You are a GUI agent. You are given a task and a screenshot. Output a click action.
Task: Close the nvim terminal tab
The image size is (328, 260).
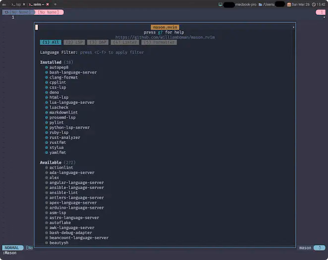point(48,4)
